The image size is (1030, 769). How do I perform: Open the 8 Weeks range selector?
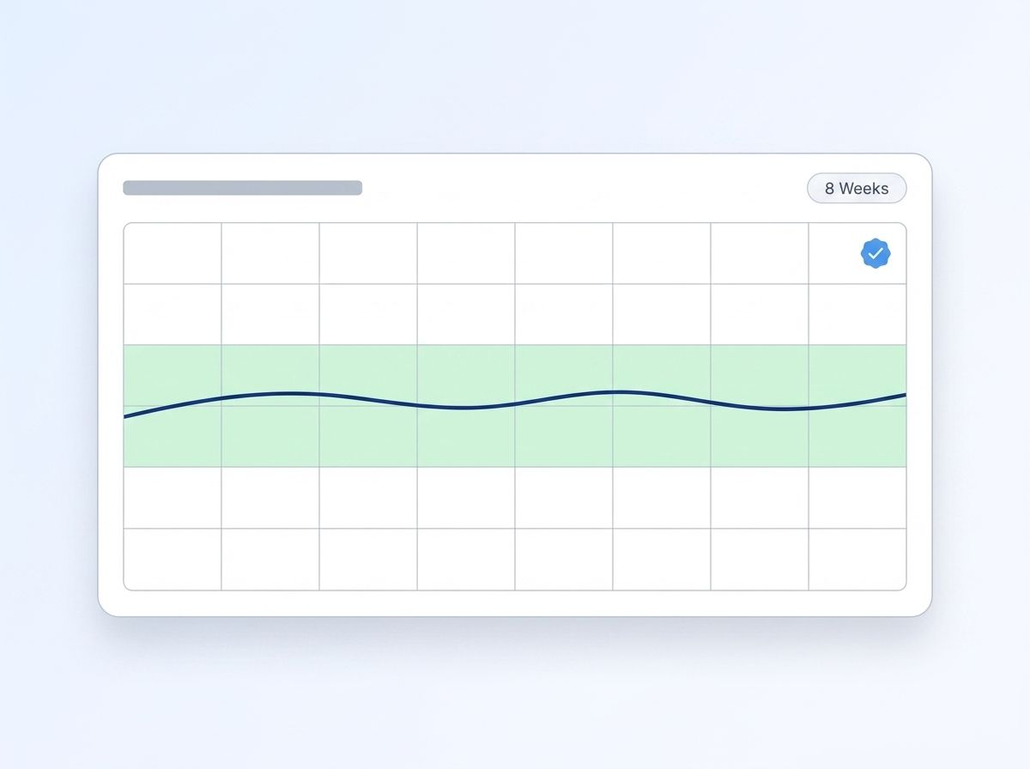click(857, 188)
